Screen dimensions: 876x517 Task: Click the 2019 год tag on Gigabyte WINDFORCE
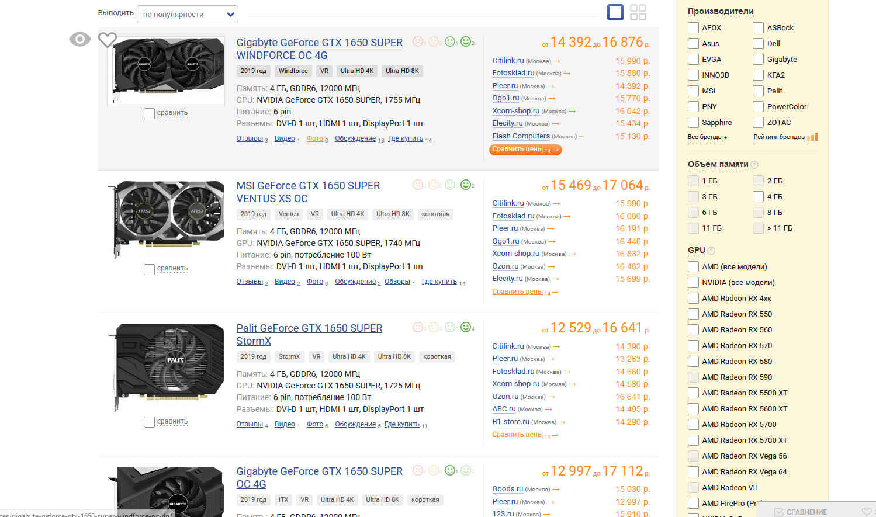pos(254,71)
